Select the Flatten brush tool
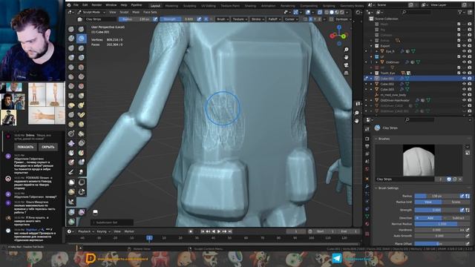The height and width of the screenshot is (267, 475). [x=71, y=76]
